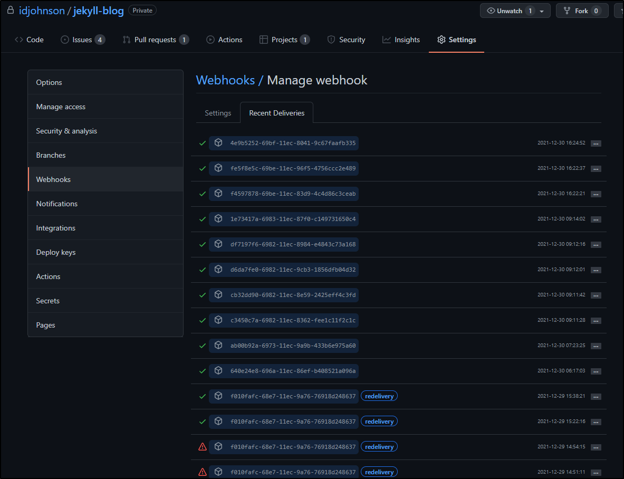The image size is (624, 479).
Task: Open Options in the settings sidebar
Action: (105, 82)
